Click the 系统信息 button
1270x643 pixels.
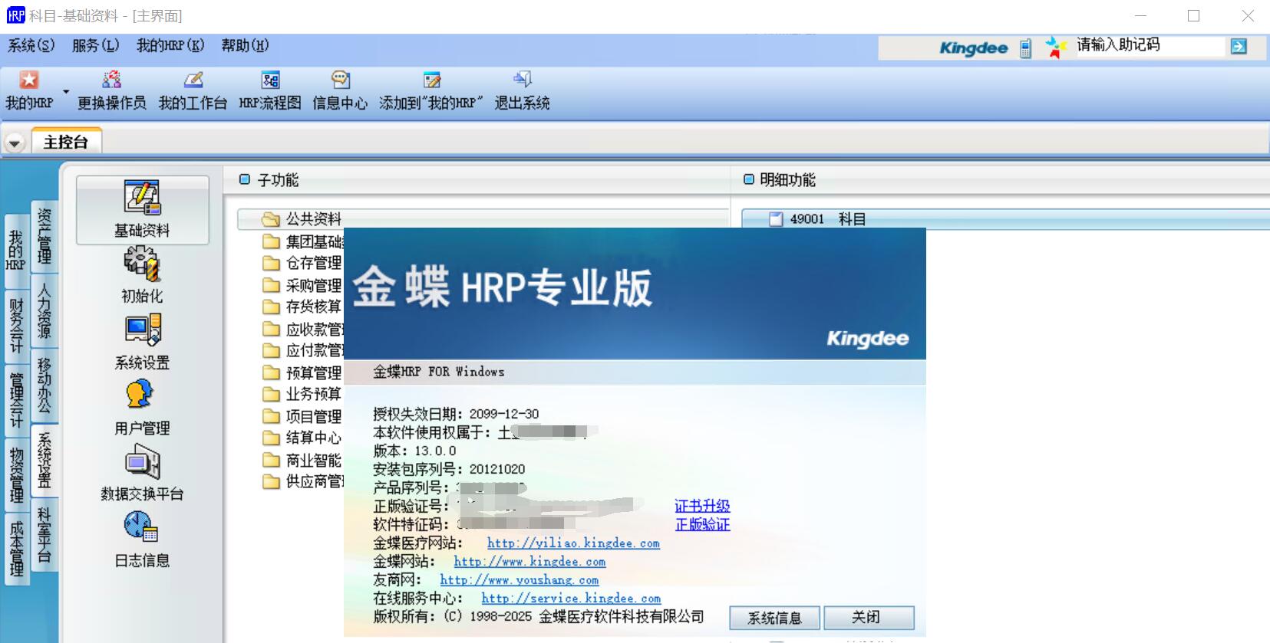point(774,618)
